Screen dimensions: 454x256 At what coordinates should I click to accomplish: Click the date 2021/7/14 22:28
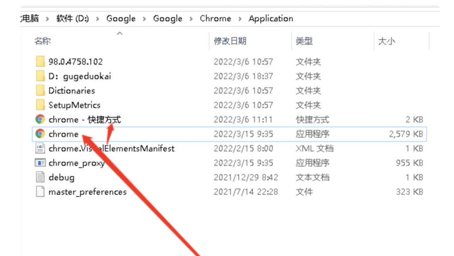click(x=246, y=192)
